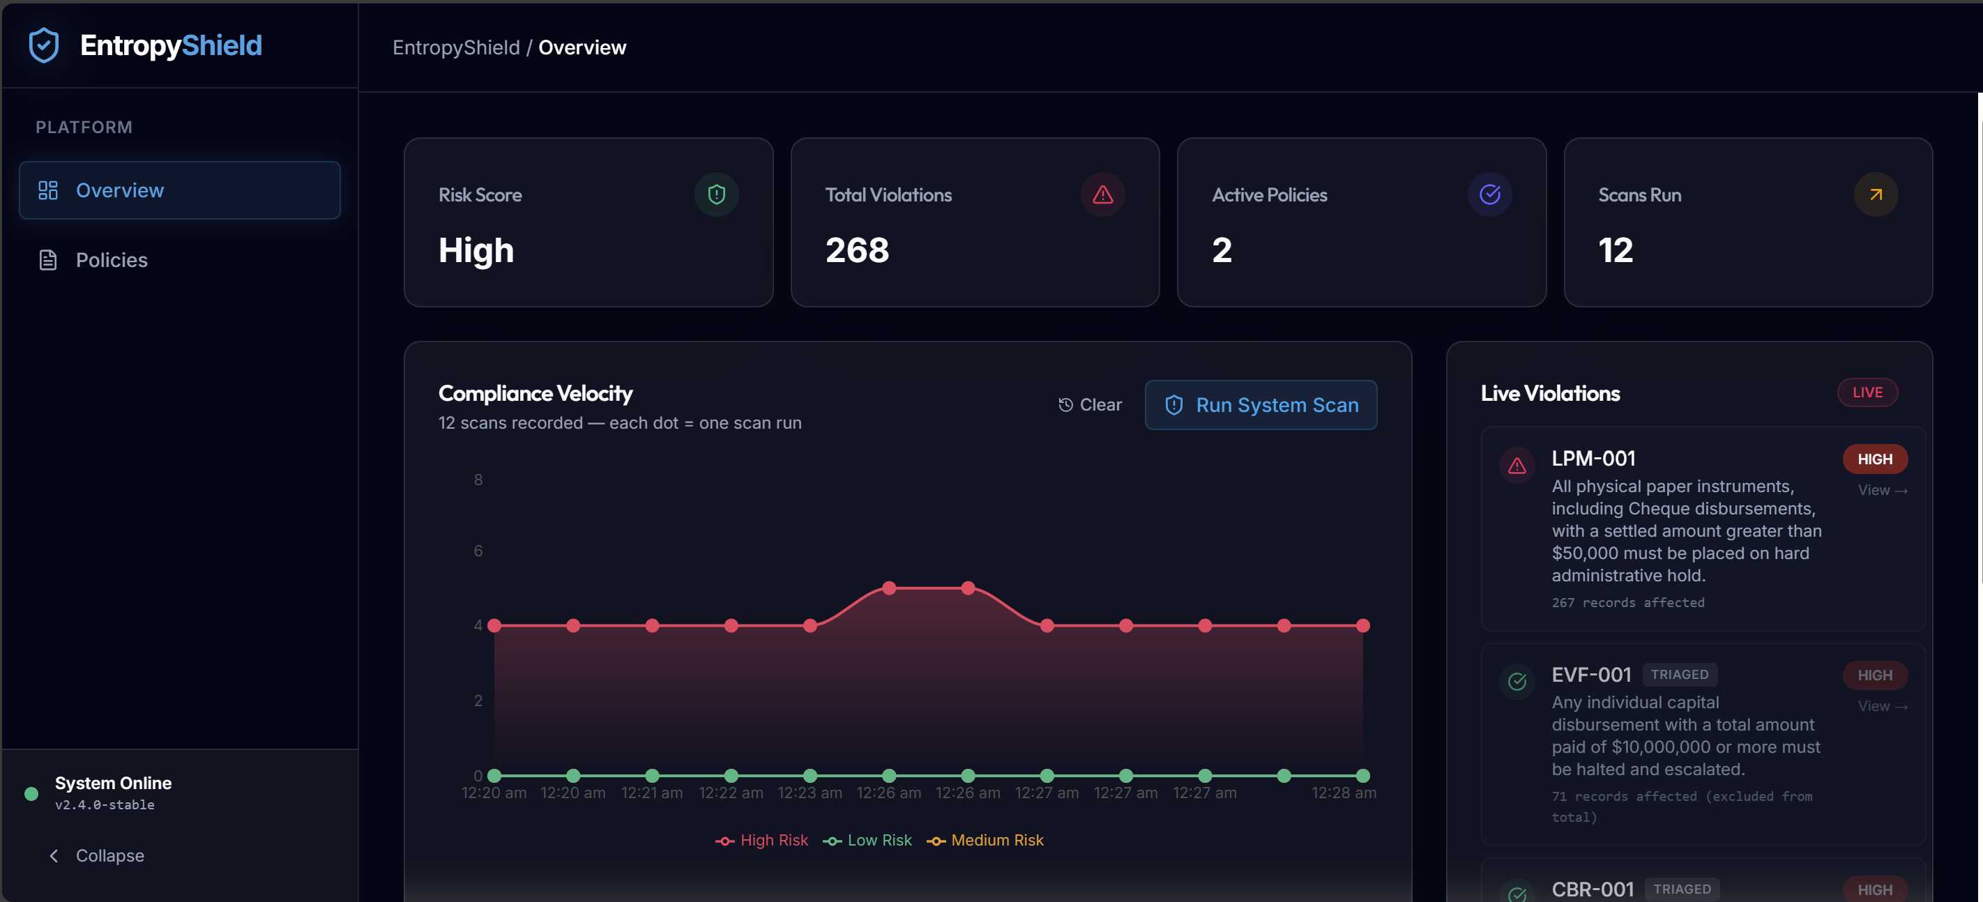Click the first High Risk point at 12:20 am
1983x902 pixels.
494,626
